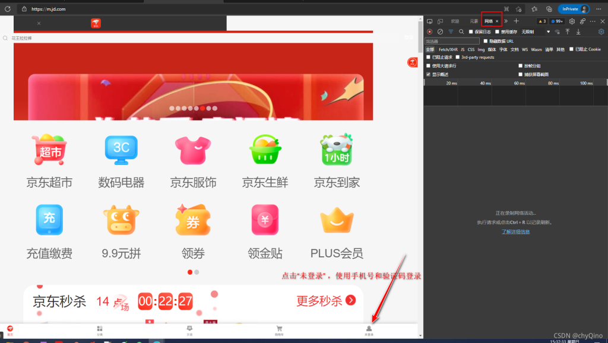Image resolution: width=608 pixels, height=343 pixels.
Task: Enable the 保留日志 preserve log checkbox
Action: [x=471, y=32]
